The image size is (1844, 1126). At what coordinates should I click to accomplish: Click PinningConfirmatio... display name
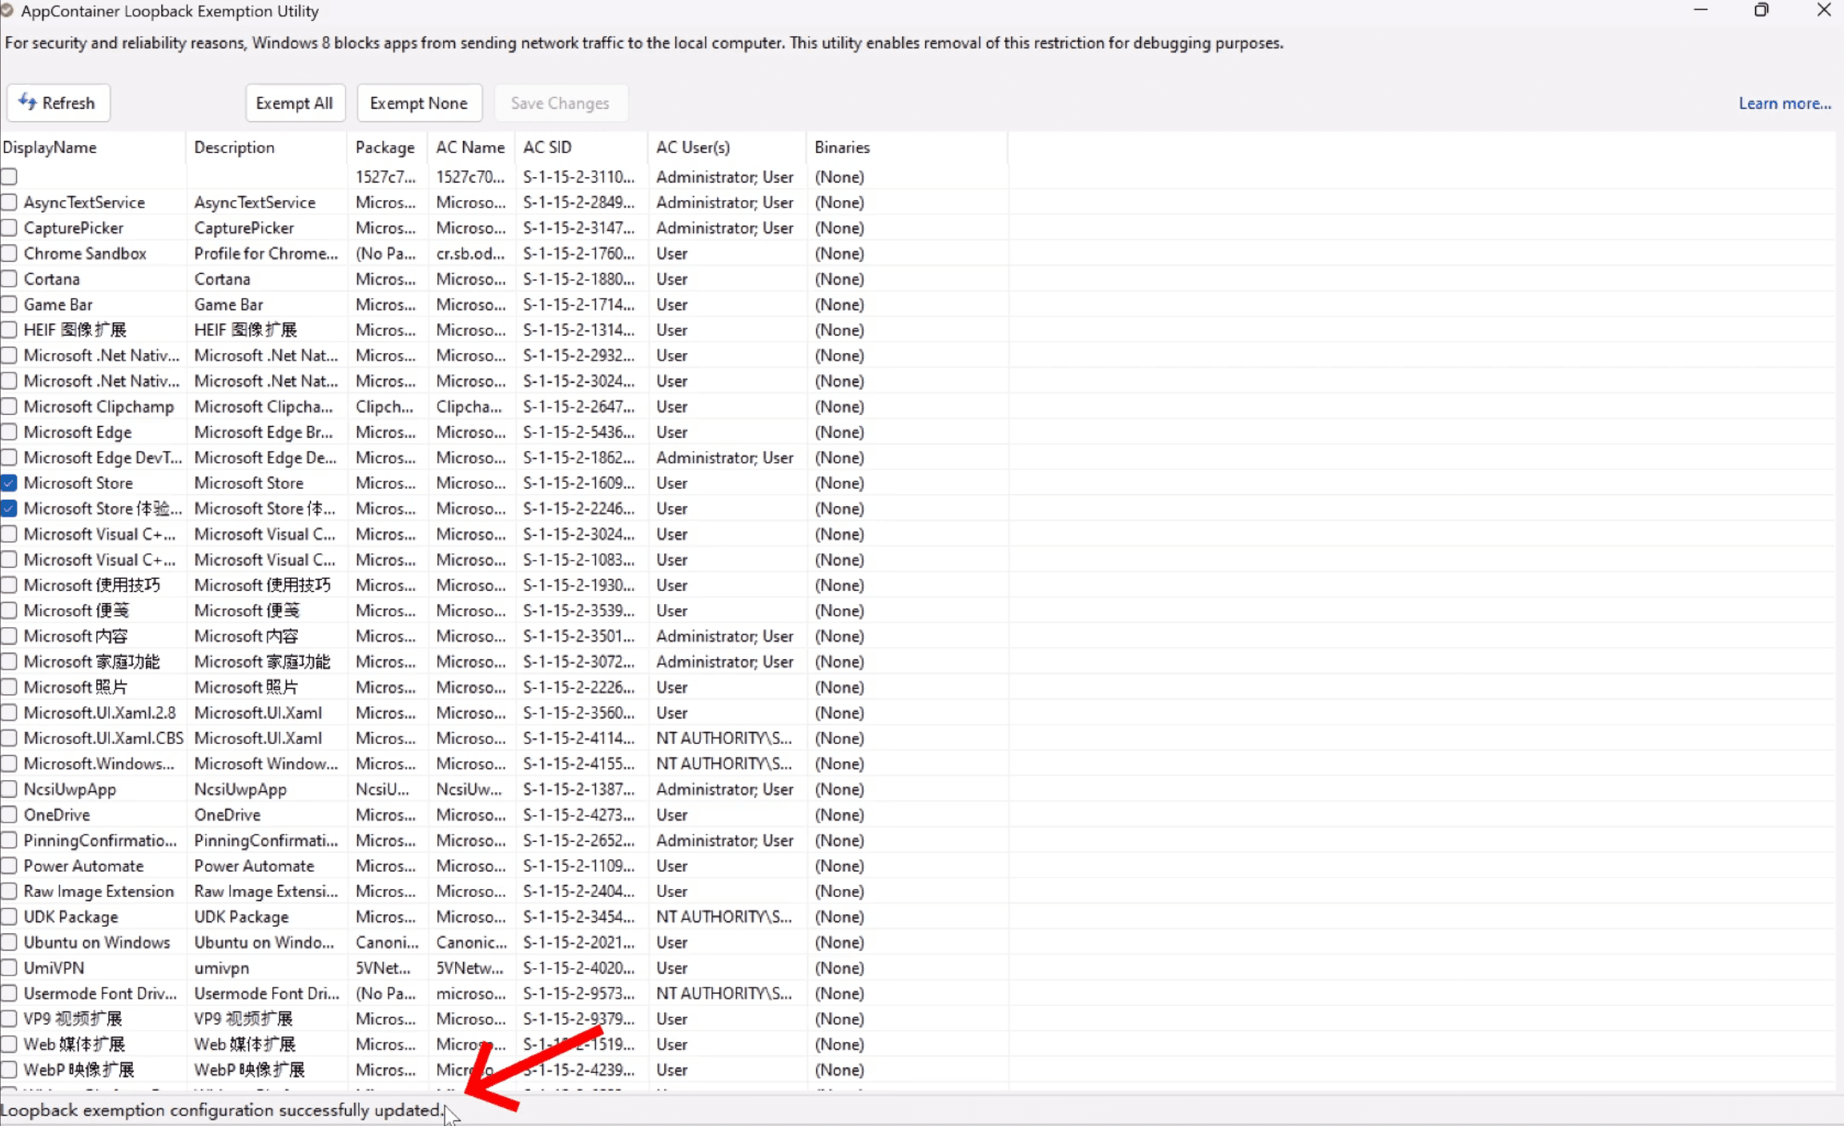[100, 840]
